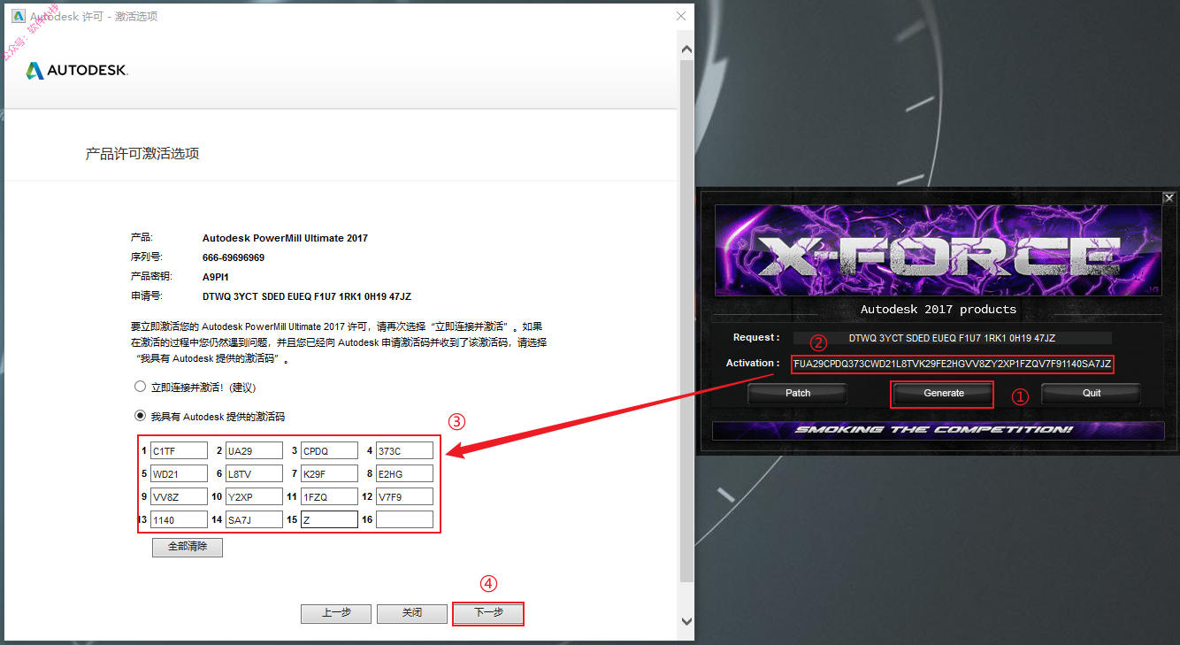
Task: Close the X-Force keygen window
Action: tap(1169, 198)
